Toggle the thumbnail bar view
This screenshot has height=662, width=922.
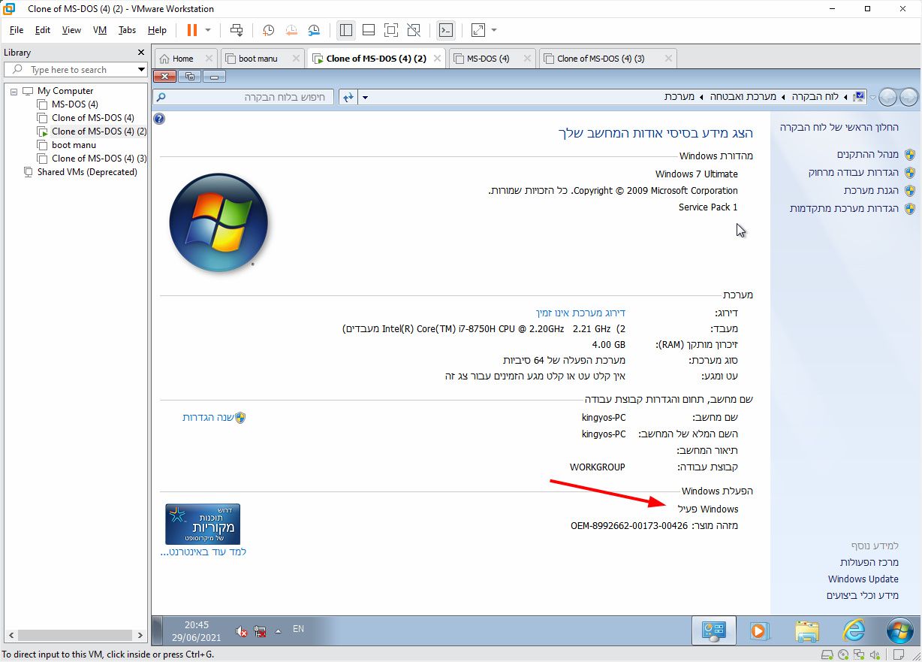pos(369,30)
